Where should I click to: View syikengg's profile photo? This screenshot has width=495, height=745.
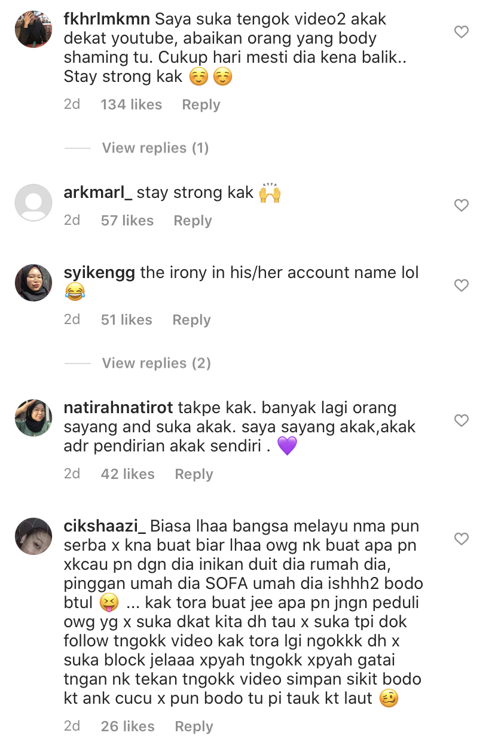tap(33, 283)
